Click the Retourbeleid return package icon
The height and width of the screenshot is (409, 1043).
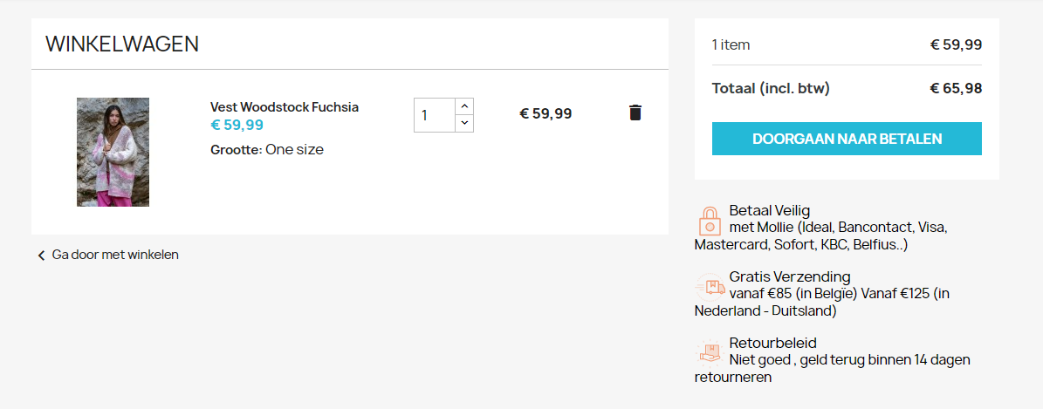pyautogui.click(x=709, y=352)
